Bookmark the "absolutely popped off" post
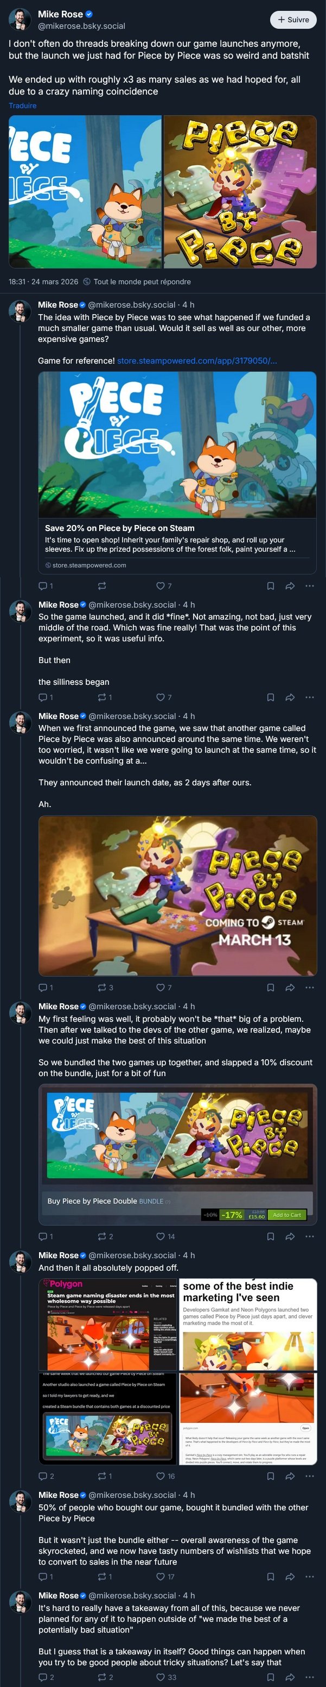 (x=271, y=1476)
